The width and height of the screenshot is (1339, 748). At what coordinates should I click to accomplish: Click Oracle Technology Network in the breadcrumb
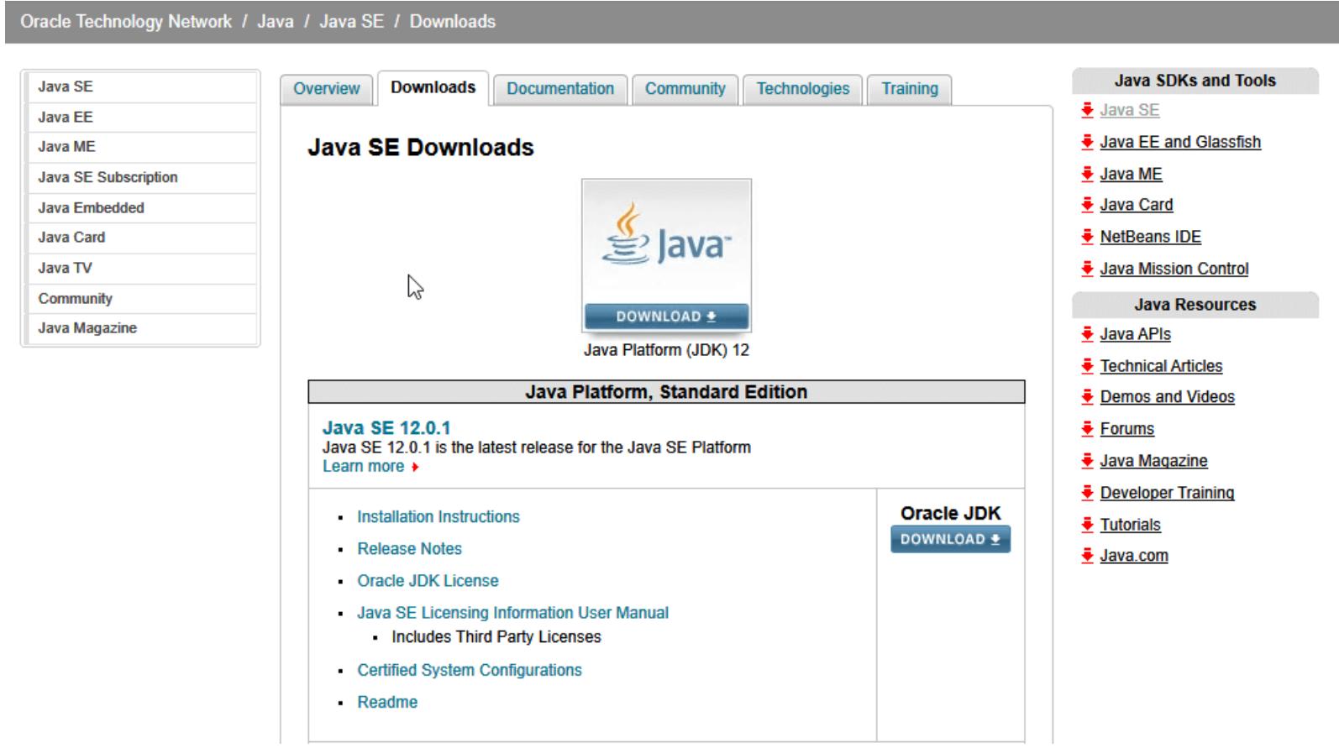(x=126, y=22)
